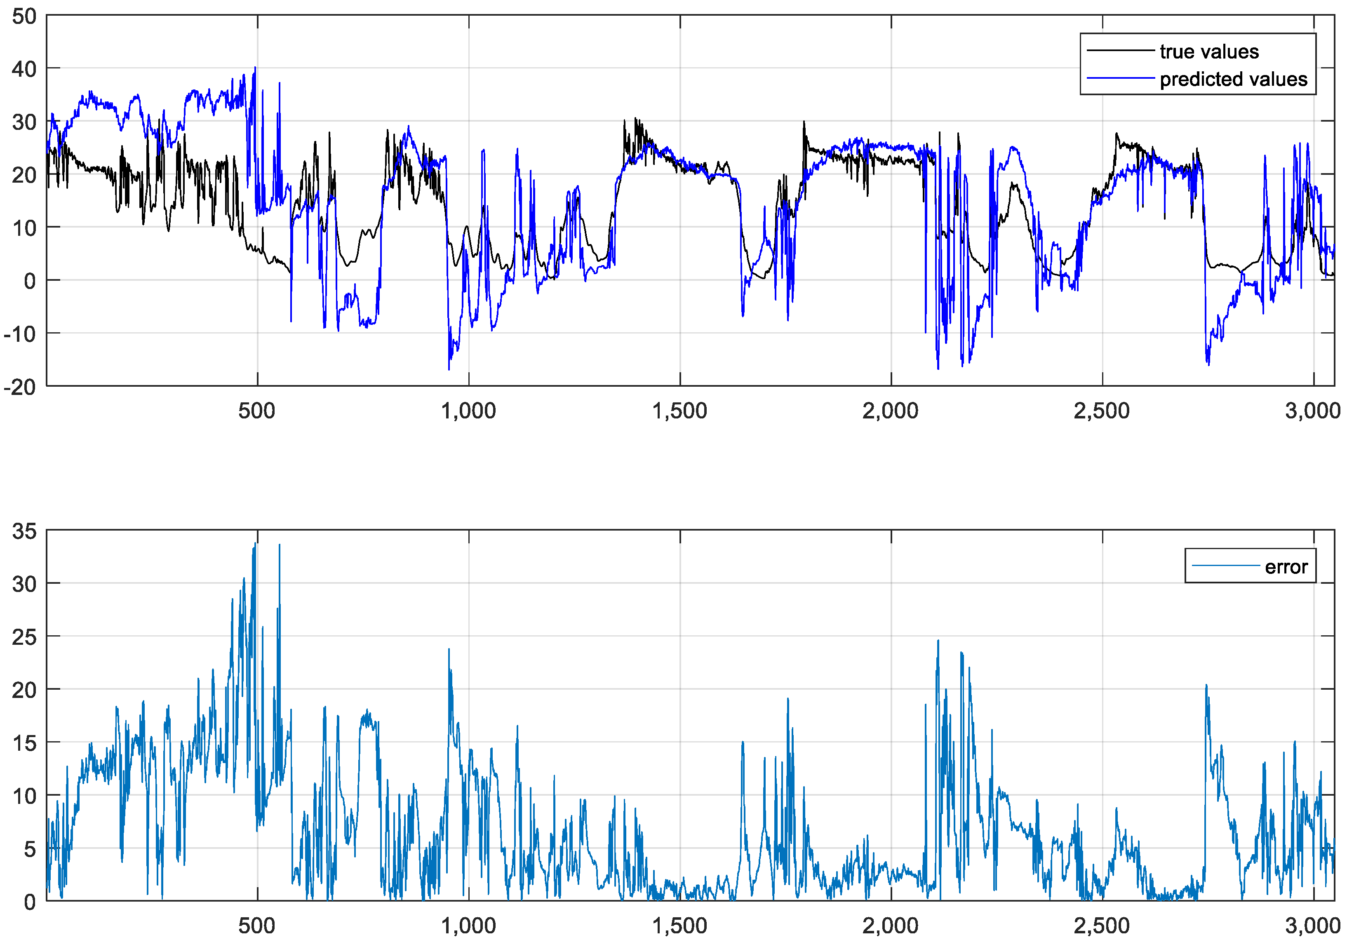Viewport: 1347px width, 942px height.
Task: Click the 2,500 x-axis label under error plot
Action: tap(1101, 926)
